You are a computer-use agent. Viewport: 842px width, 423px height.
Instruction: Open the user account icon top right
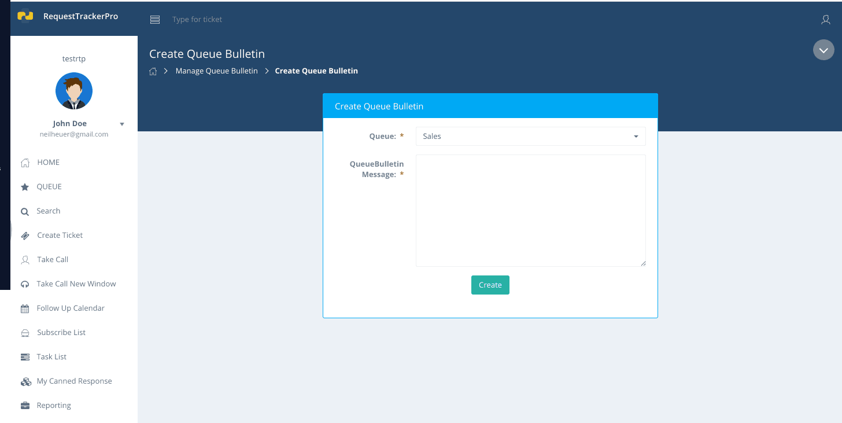(825, 19)
